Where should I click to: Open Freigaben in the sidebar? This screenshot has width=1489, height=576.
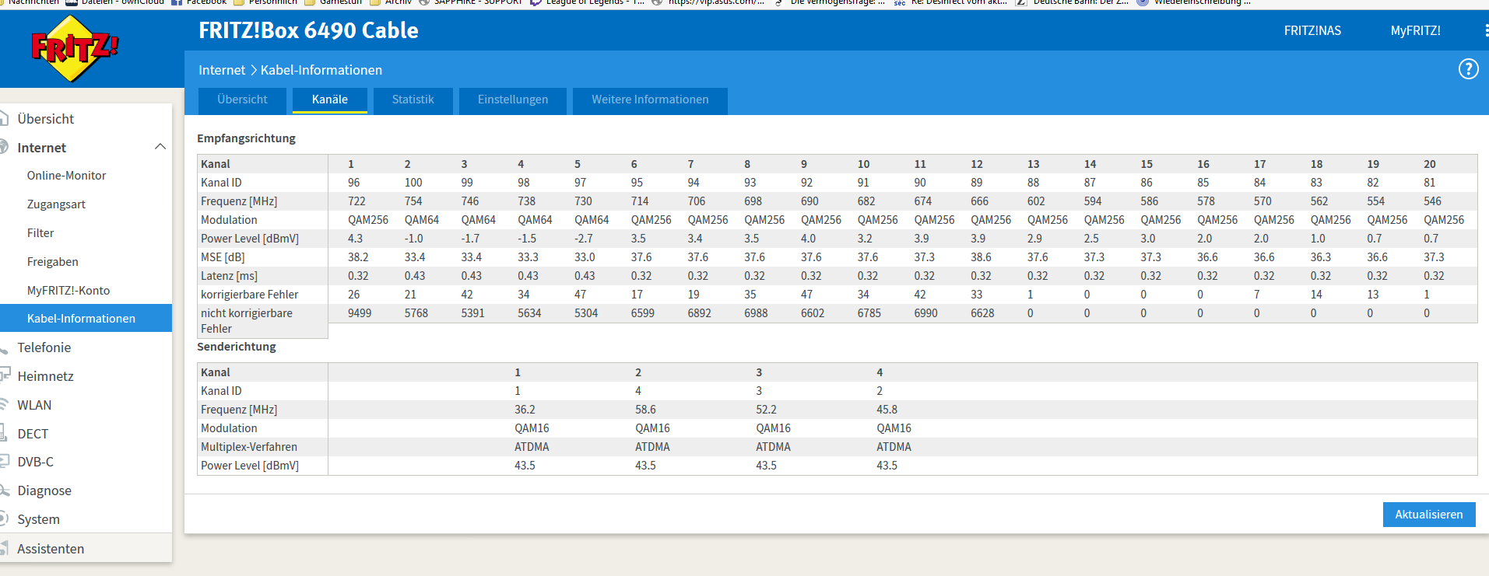(x=52, y=262)
